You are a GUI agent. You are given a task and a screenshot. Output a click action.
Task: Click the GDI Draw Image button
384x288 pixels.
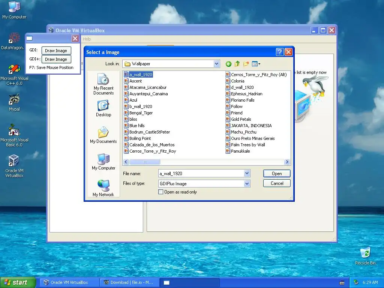pos(56,51)
